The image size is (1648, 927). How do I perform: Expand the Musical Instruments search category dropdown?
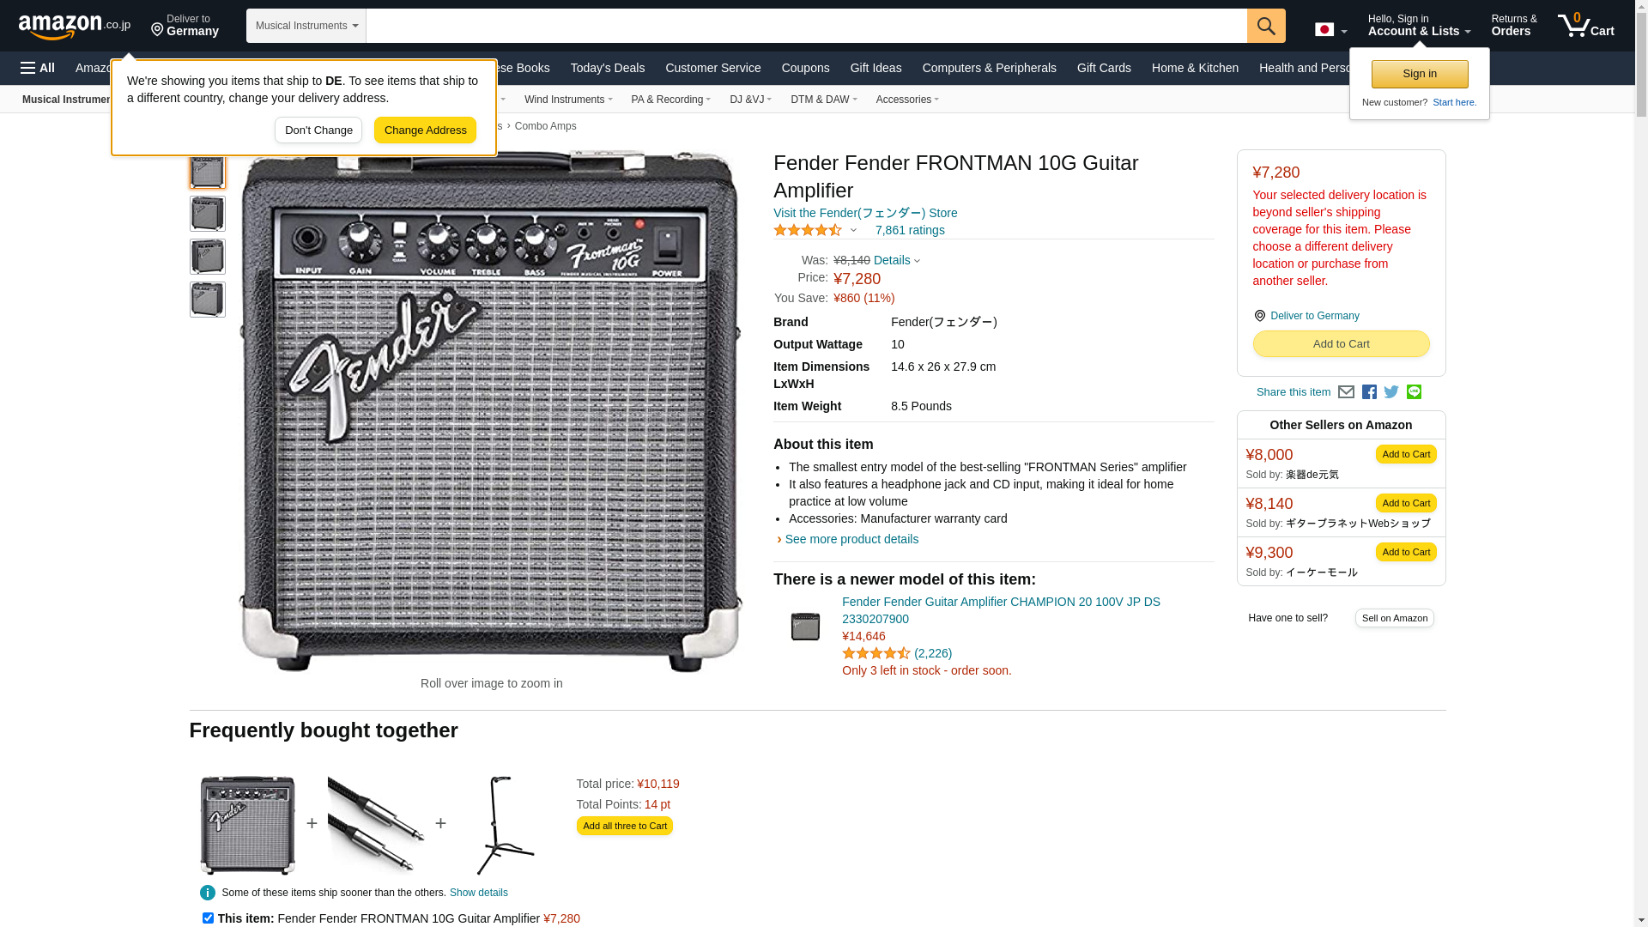pos(306,26)
